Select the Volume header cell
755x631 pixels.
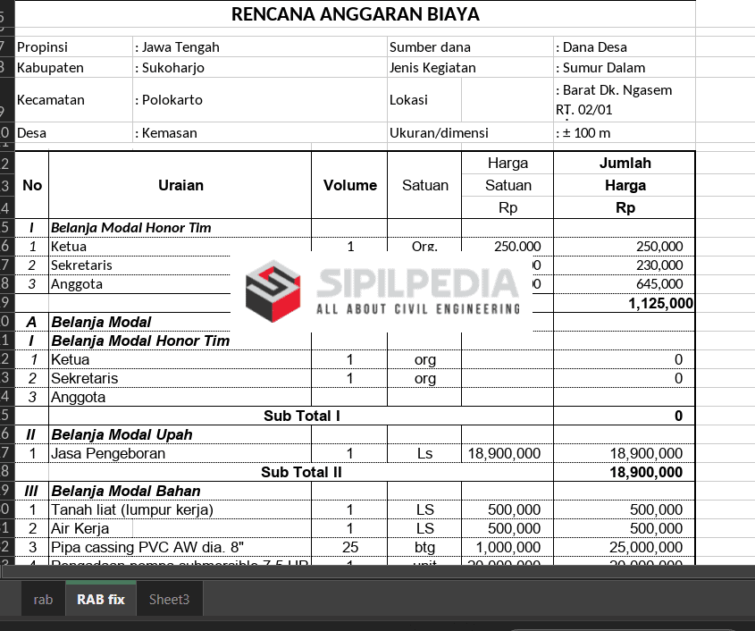tap(349, 186)
